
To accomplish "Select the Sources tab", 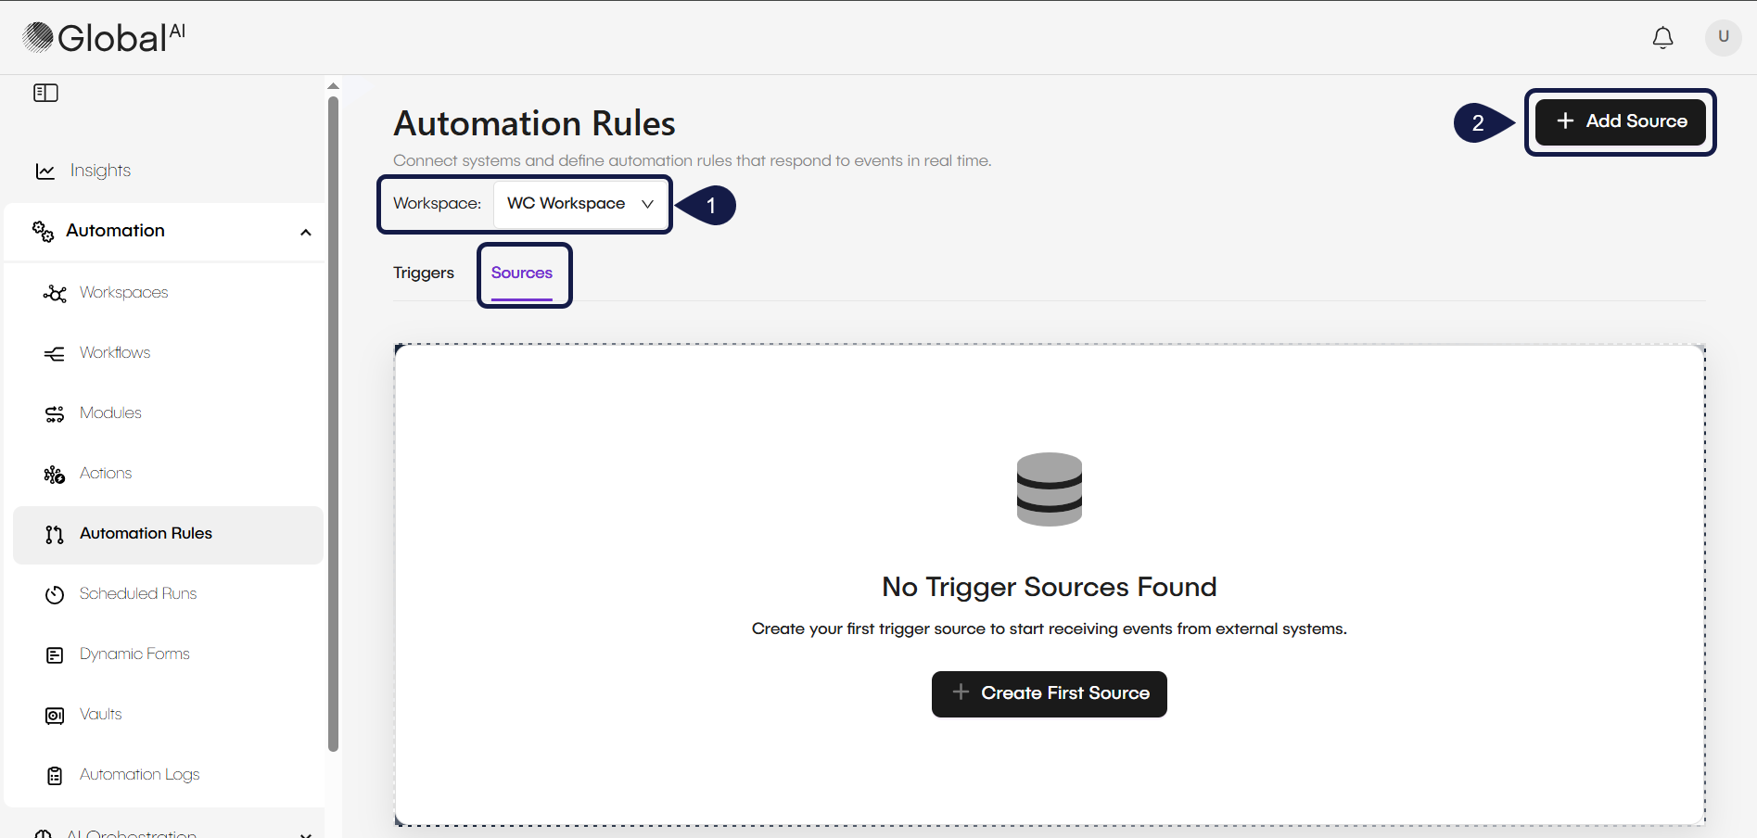I will pyautogui.click(x=522, y=273).
